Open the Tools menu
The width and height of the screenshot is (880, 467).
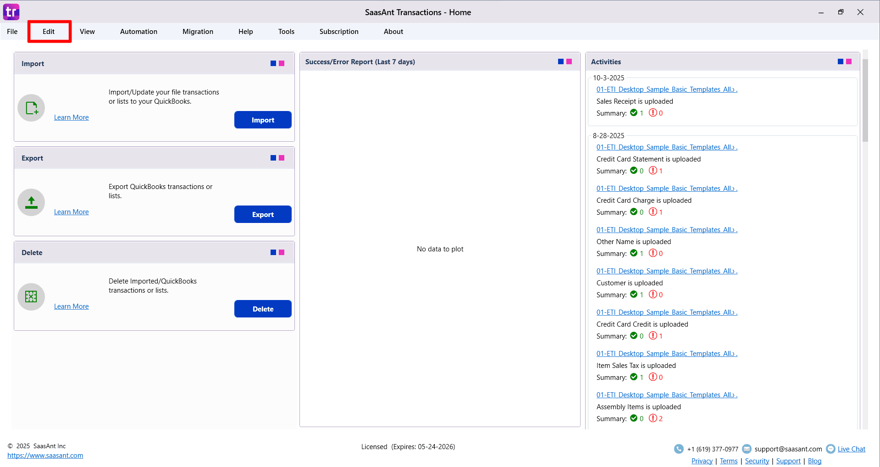pos(286,31)
